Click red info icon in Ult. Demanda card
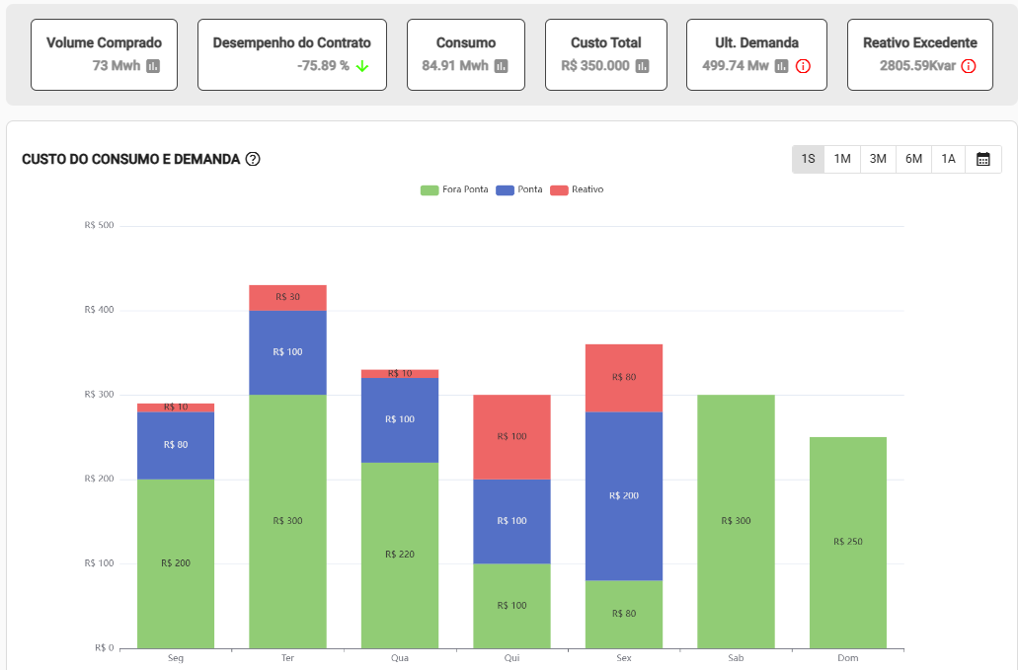Screen dimensions: 1018x670 click(x=803, y=66)
